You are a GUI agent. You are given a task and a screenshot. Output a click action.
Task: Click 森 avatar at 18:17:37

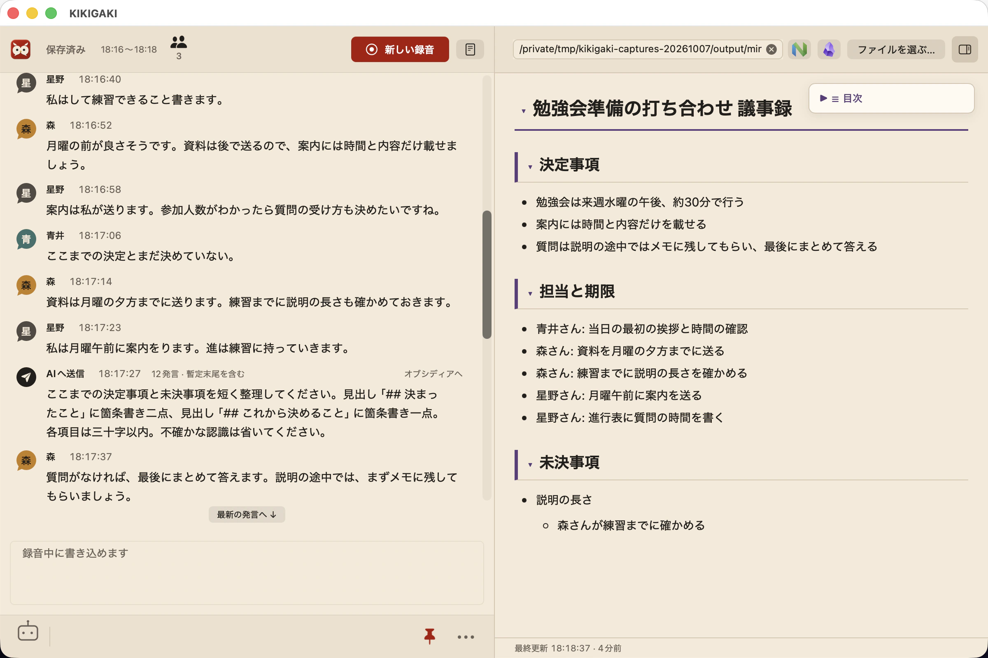coord(26,460)
